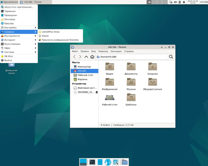Image resolution: width=208 pixels, height=166 pixels.
Task: Click the battery power icon in tray
Action: coord(179,2)
